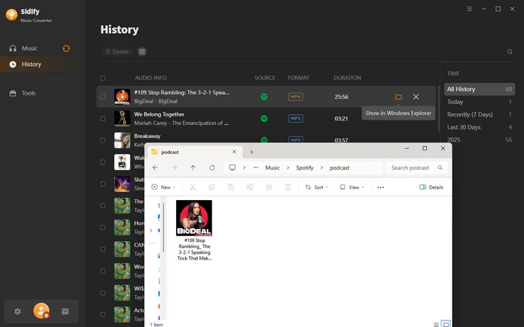Click MP3 badge in We Belong Together row
The image size is (524, 327).
coord(296,118)
